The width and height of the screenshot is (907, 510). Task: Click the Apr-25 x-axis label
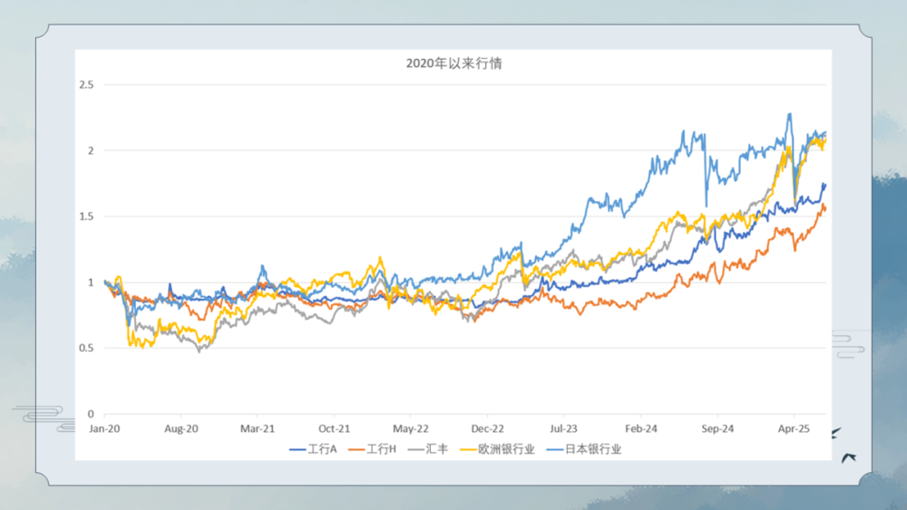794,428
